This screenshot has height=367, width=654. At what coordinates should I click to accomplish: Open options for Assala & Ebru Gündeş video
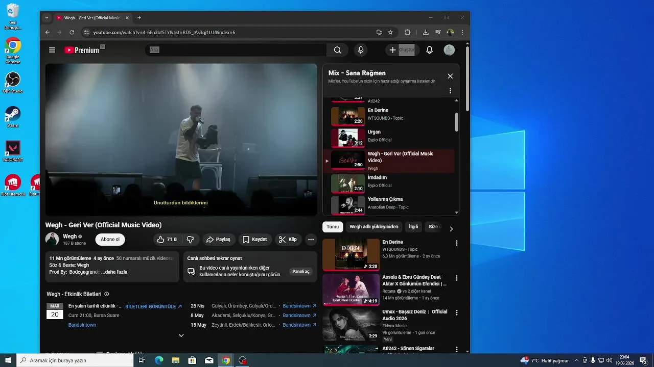[457, 278]
